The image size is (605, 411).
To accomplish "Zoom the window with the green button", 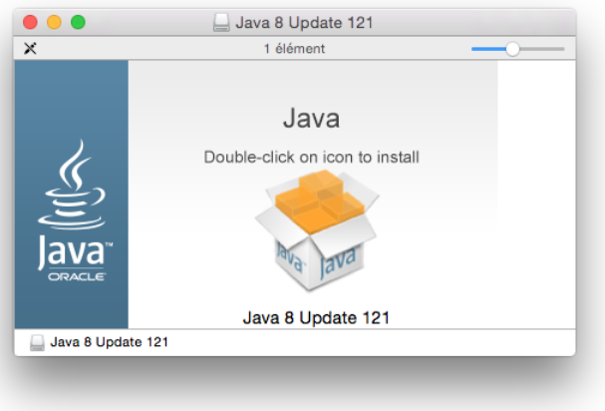I will tap(78, 22).
